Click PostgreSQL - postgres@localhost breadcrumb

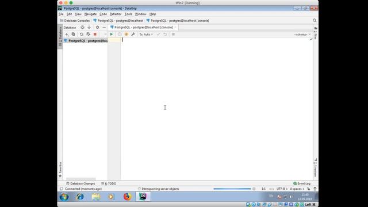pyautogui.click(x=118, y=21)
